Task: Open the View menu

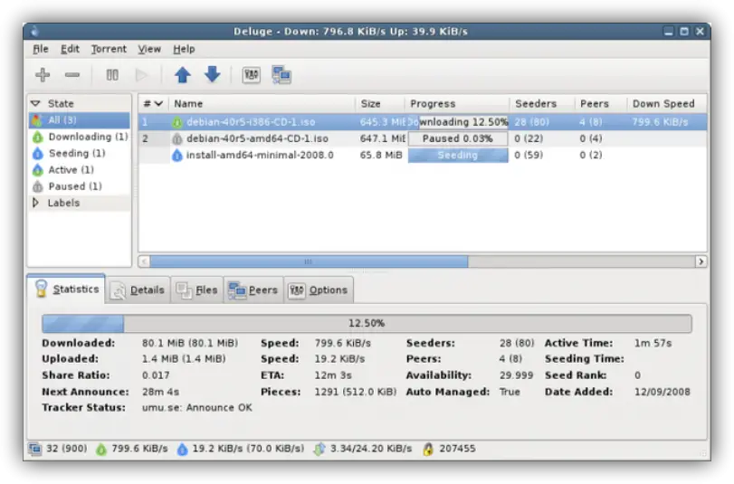Action: (x=149, y=49)
